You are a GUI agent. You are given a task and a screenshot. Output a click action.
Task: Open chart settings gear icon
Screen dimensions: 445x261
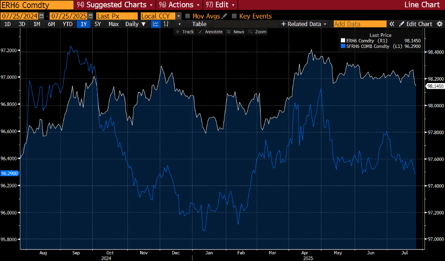tap(439, 24)
